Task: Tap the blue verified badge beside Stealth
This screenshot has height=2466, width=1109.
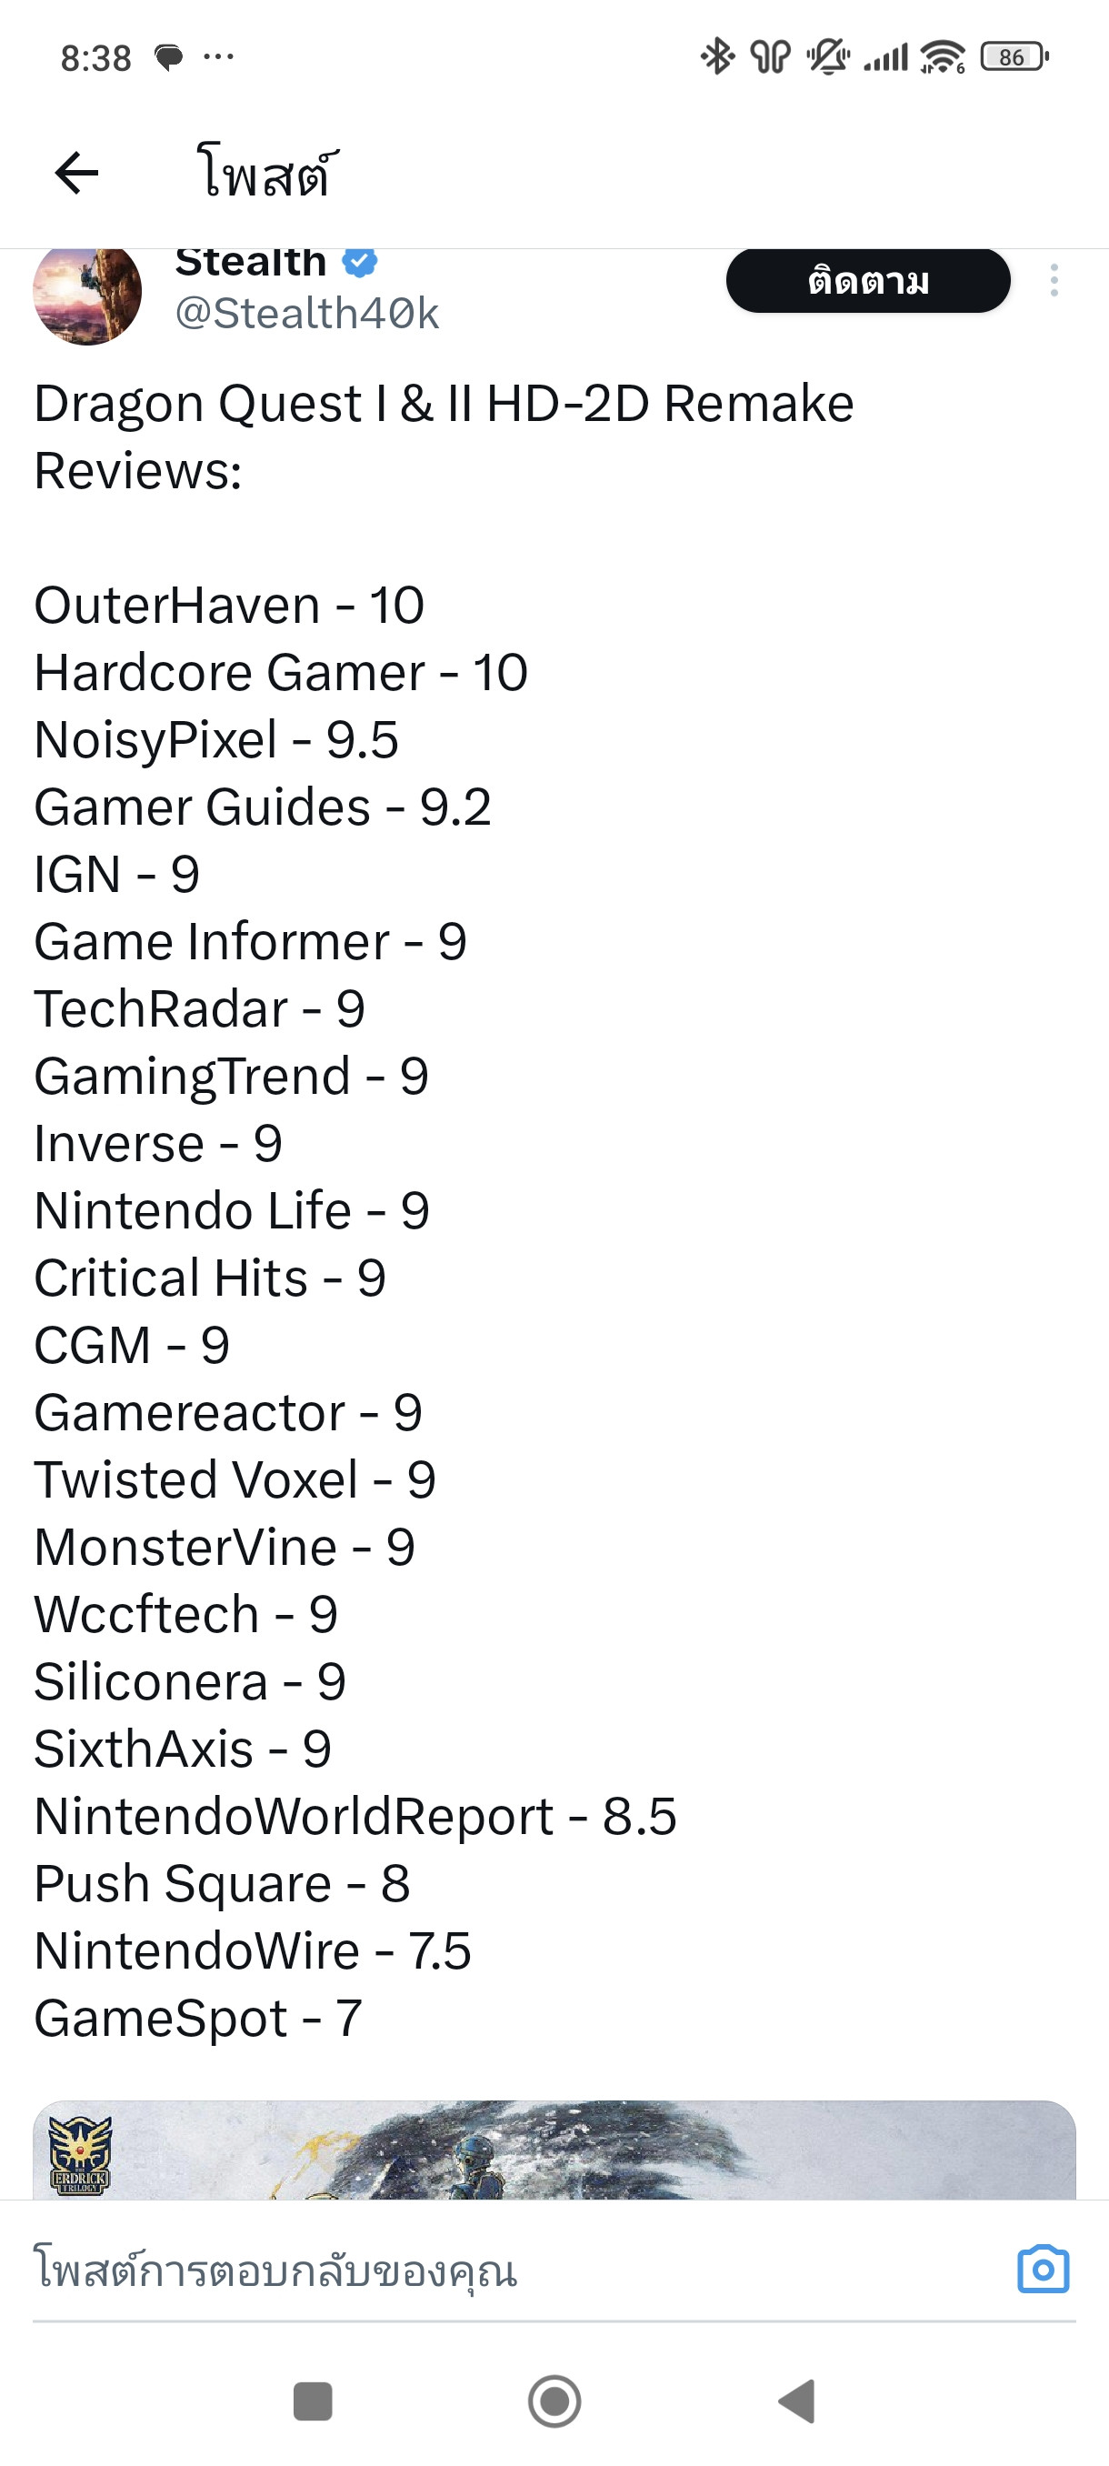Action: pos(360,261)
